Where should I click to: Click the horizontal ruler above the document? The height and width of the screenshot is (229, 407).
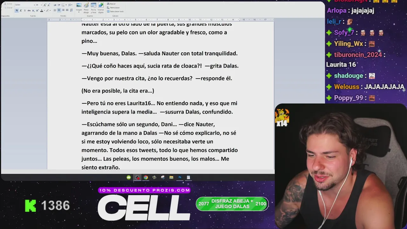point(161,20)
